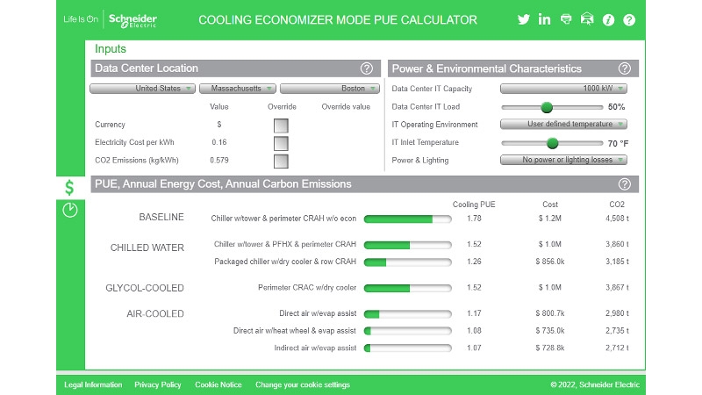Select the clock icon sidebar tab

click(70, 211)
